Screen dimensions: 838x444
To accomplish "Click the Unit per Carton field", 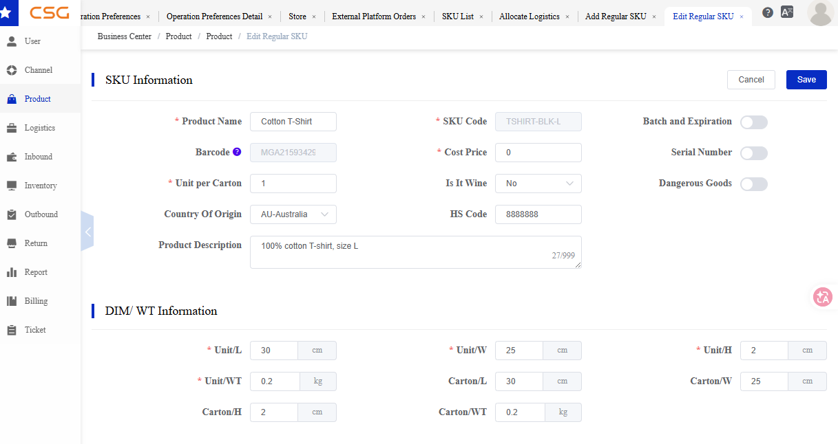I will 293,184.
